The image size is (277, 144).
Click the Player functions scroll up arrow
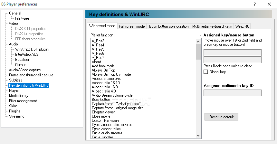pos(198,42)
